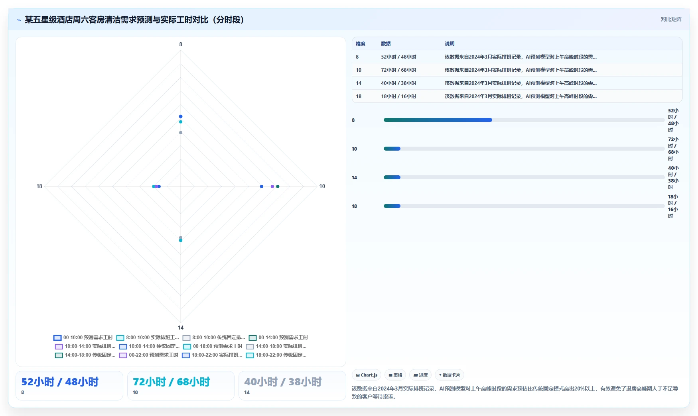
Task: Select the 进度 chip
Action: coord(420,375)
